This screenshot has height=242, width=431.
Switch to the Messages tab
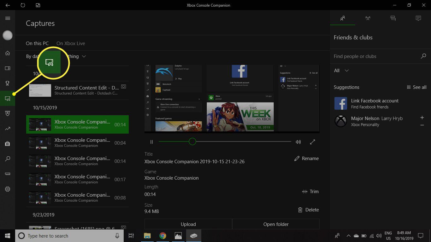click(393, 18)
